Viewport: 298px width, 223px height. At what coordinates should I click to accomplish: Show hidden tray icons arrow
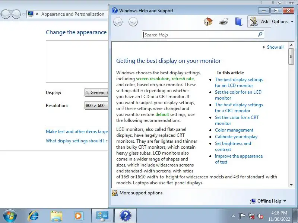[x=234, y=216]
